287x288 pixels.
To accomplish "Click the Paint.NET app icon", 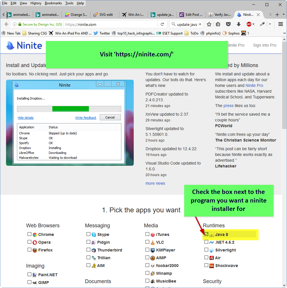I will click(x=35, y=275).
